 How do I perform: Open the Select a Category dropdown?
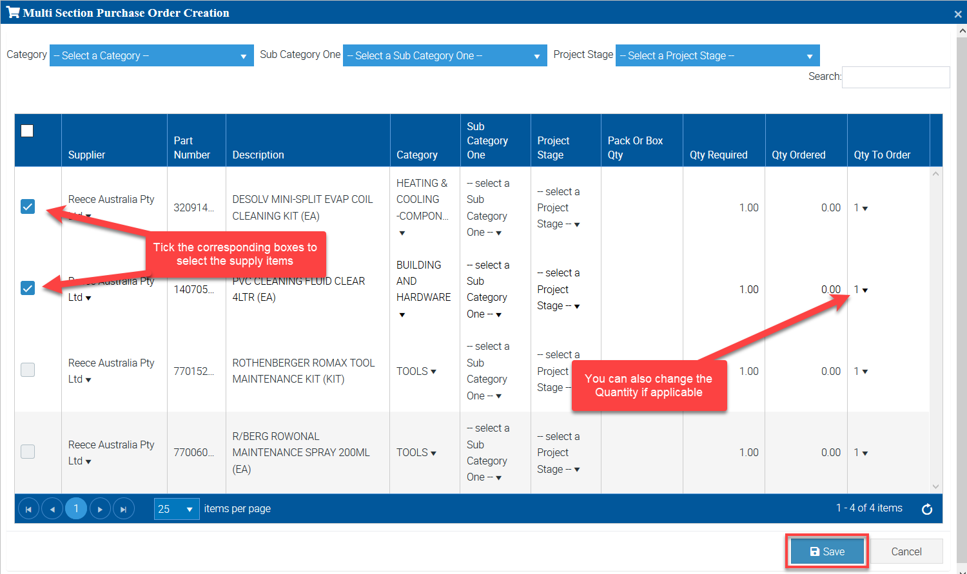pyautogui.click(x=151, y=56)
